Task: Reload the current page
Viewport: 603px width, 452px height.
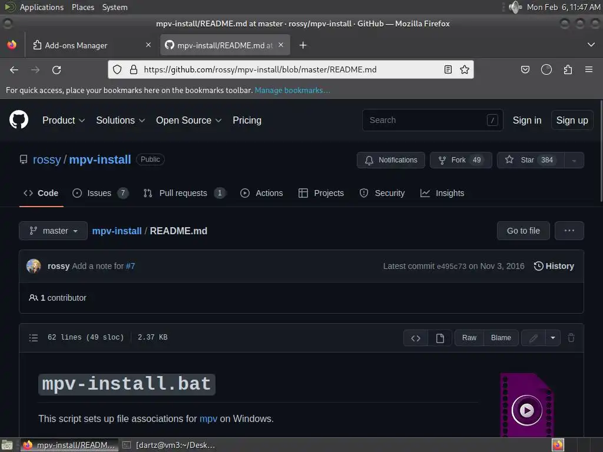Action: pyautogui.click(x=57, y=70)
